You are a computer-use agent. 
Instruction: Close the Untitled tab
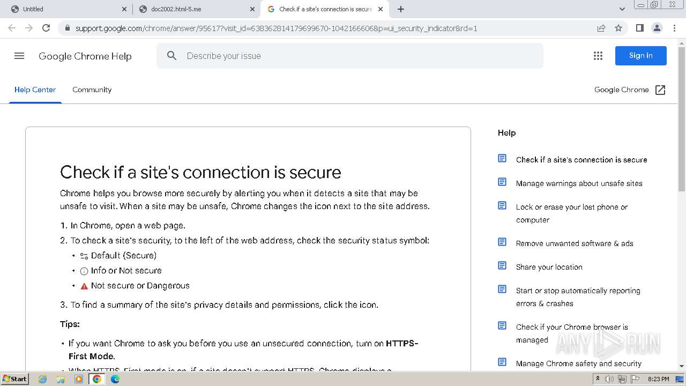coord(124,9)
